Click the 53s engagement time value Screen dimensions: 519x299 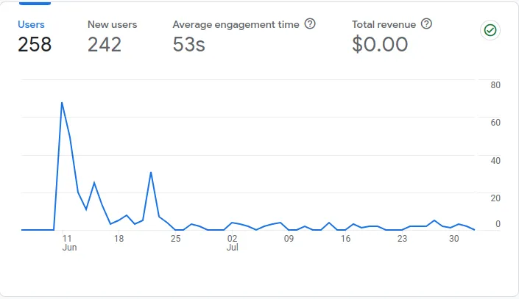coord(188,45)
